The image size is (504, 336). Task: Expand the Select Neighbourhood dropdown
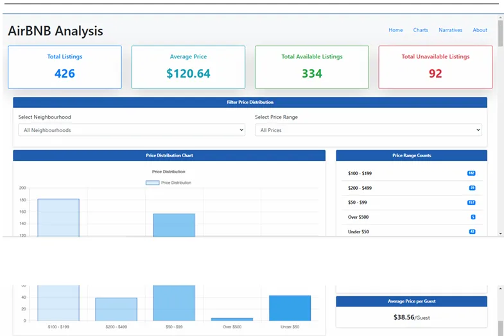132,130
